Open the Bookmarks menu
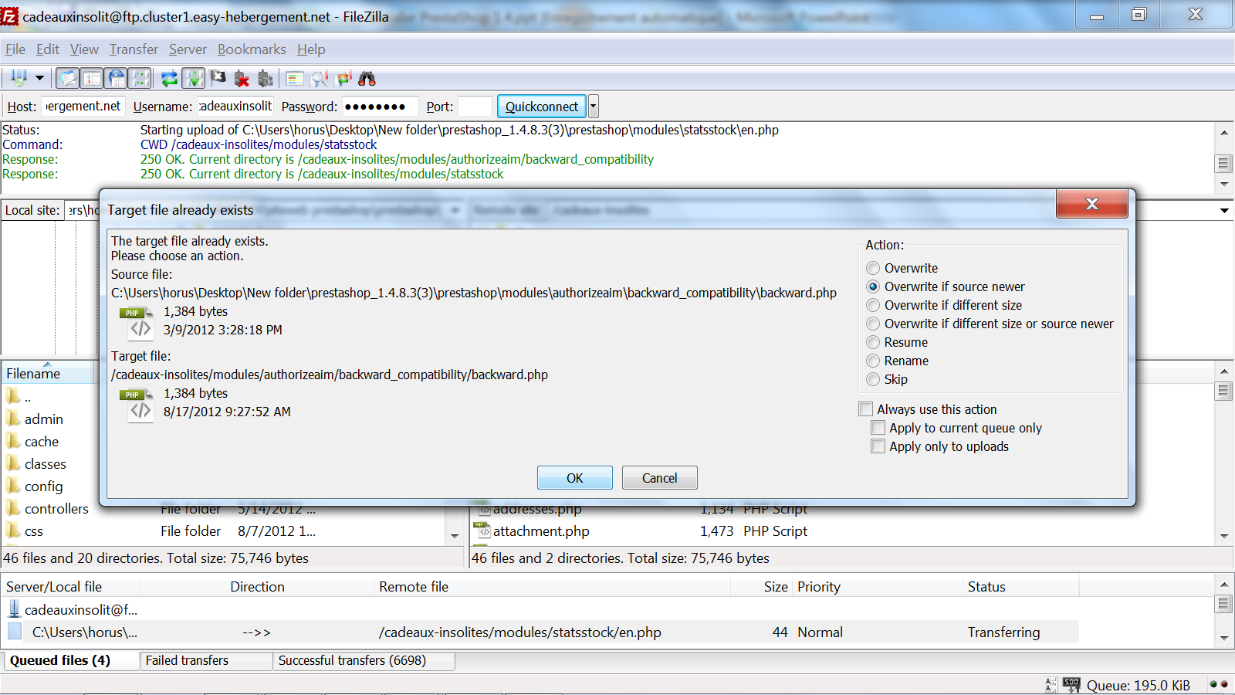Viewport: 1235px width, 695px height. point(252,49)
